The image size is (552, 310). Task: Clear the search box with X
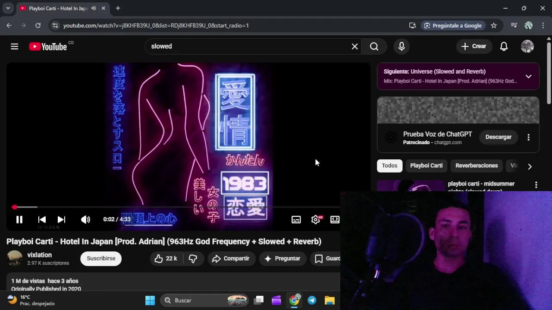coord(354,46)
